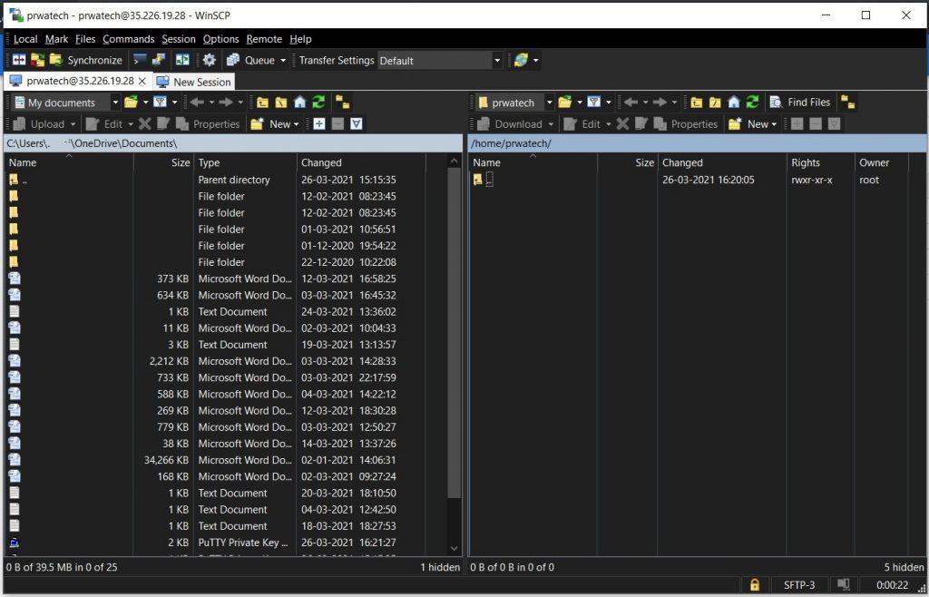
Task: Open the Remote menu
Action: click(264, 39)
